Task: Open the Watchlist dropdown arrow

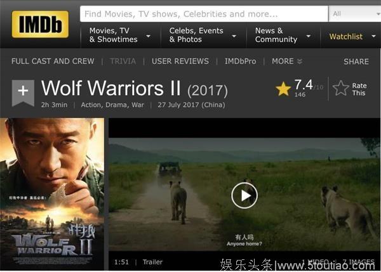Action: pos(374,36)
